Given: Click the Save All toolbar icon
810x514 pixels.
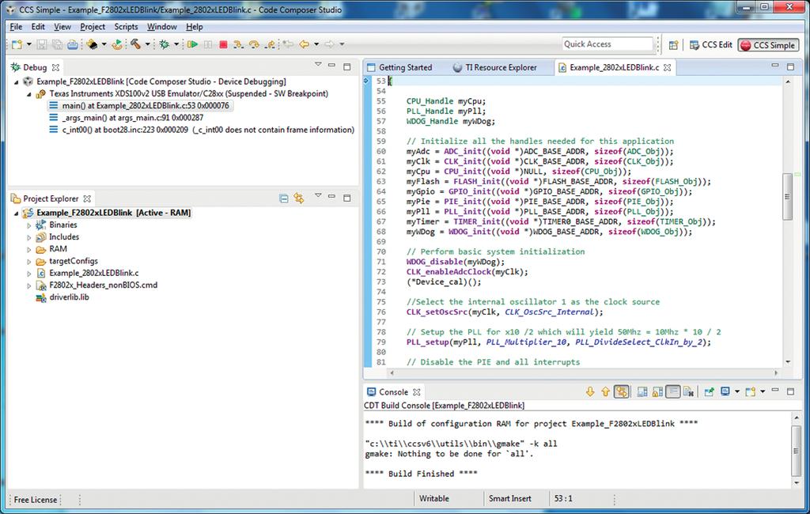Looking at the screenshot, I should (x=57, y=45).
